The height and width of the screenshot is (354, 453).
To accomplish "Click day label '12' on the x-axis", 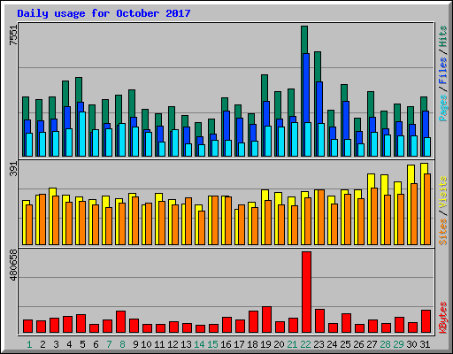I will 173,344.
